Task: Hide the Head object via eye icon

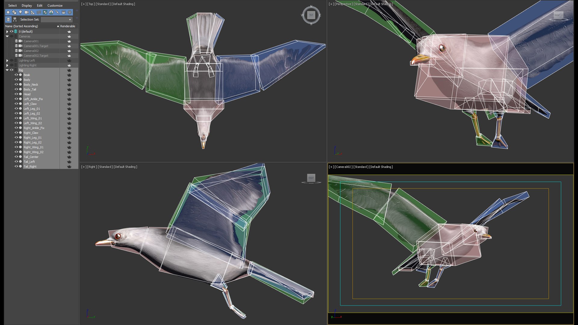Action: (x=16, y=94)
